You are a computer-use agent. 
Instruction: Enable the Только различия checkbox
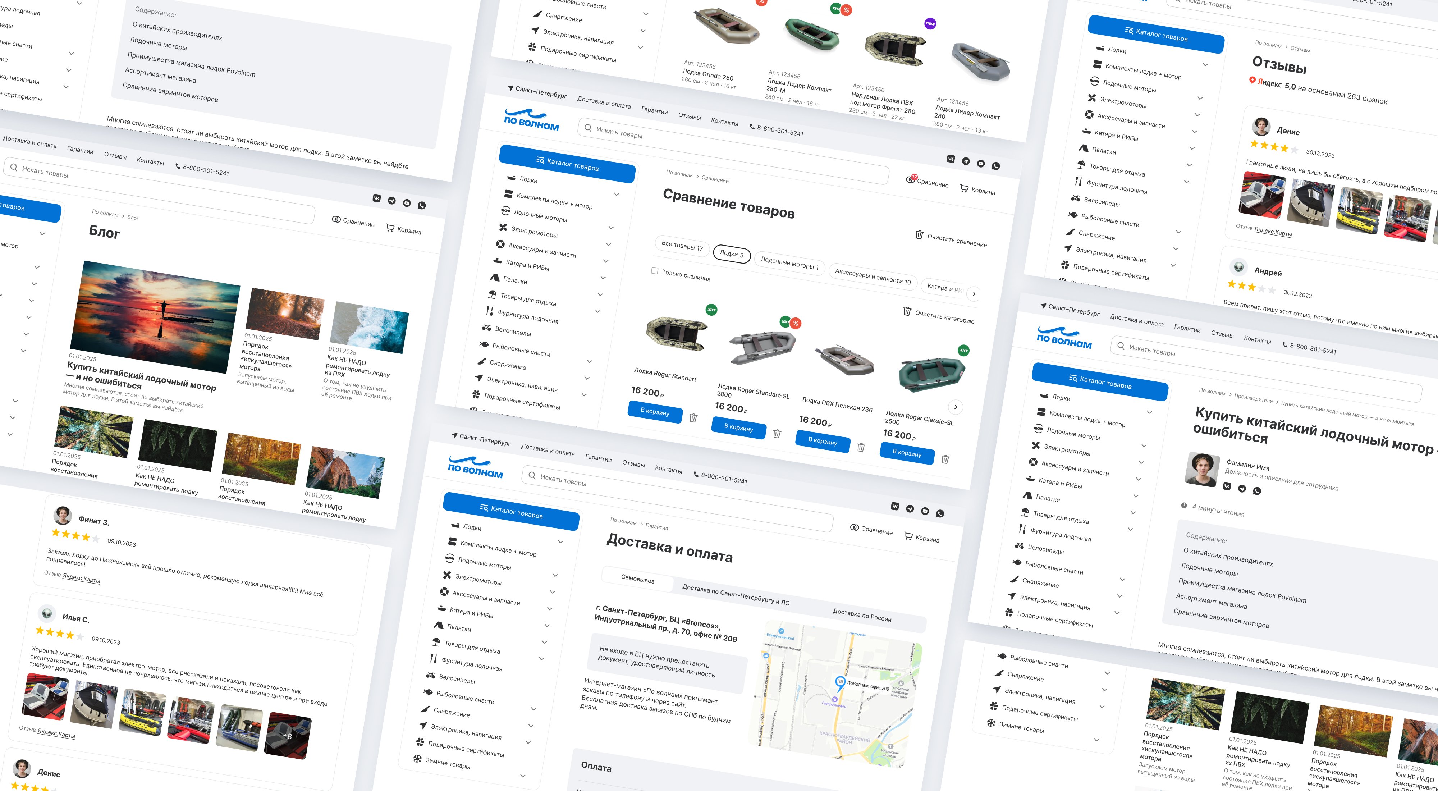pyautogui.click(x=654, y=271)
